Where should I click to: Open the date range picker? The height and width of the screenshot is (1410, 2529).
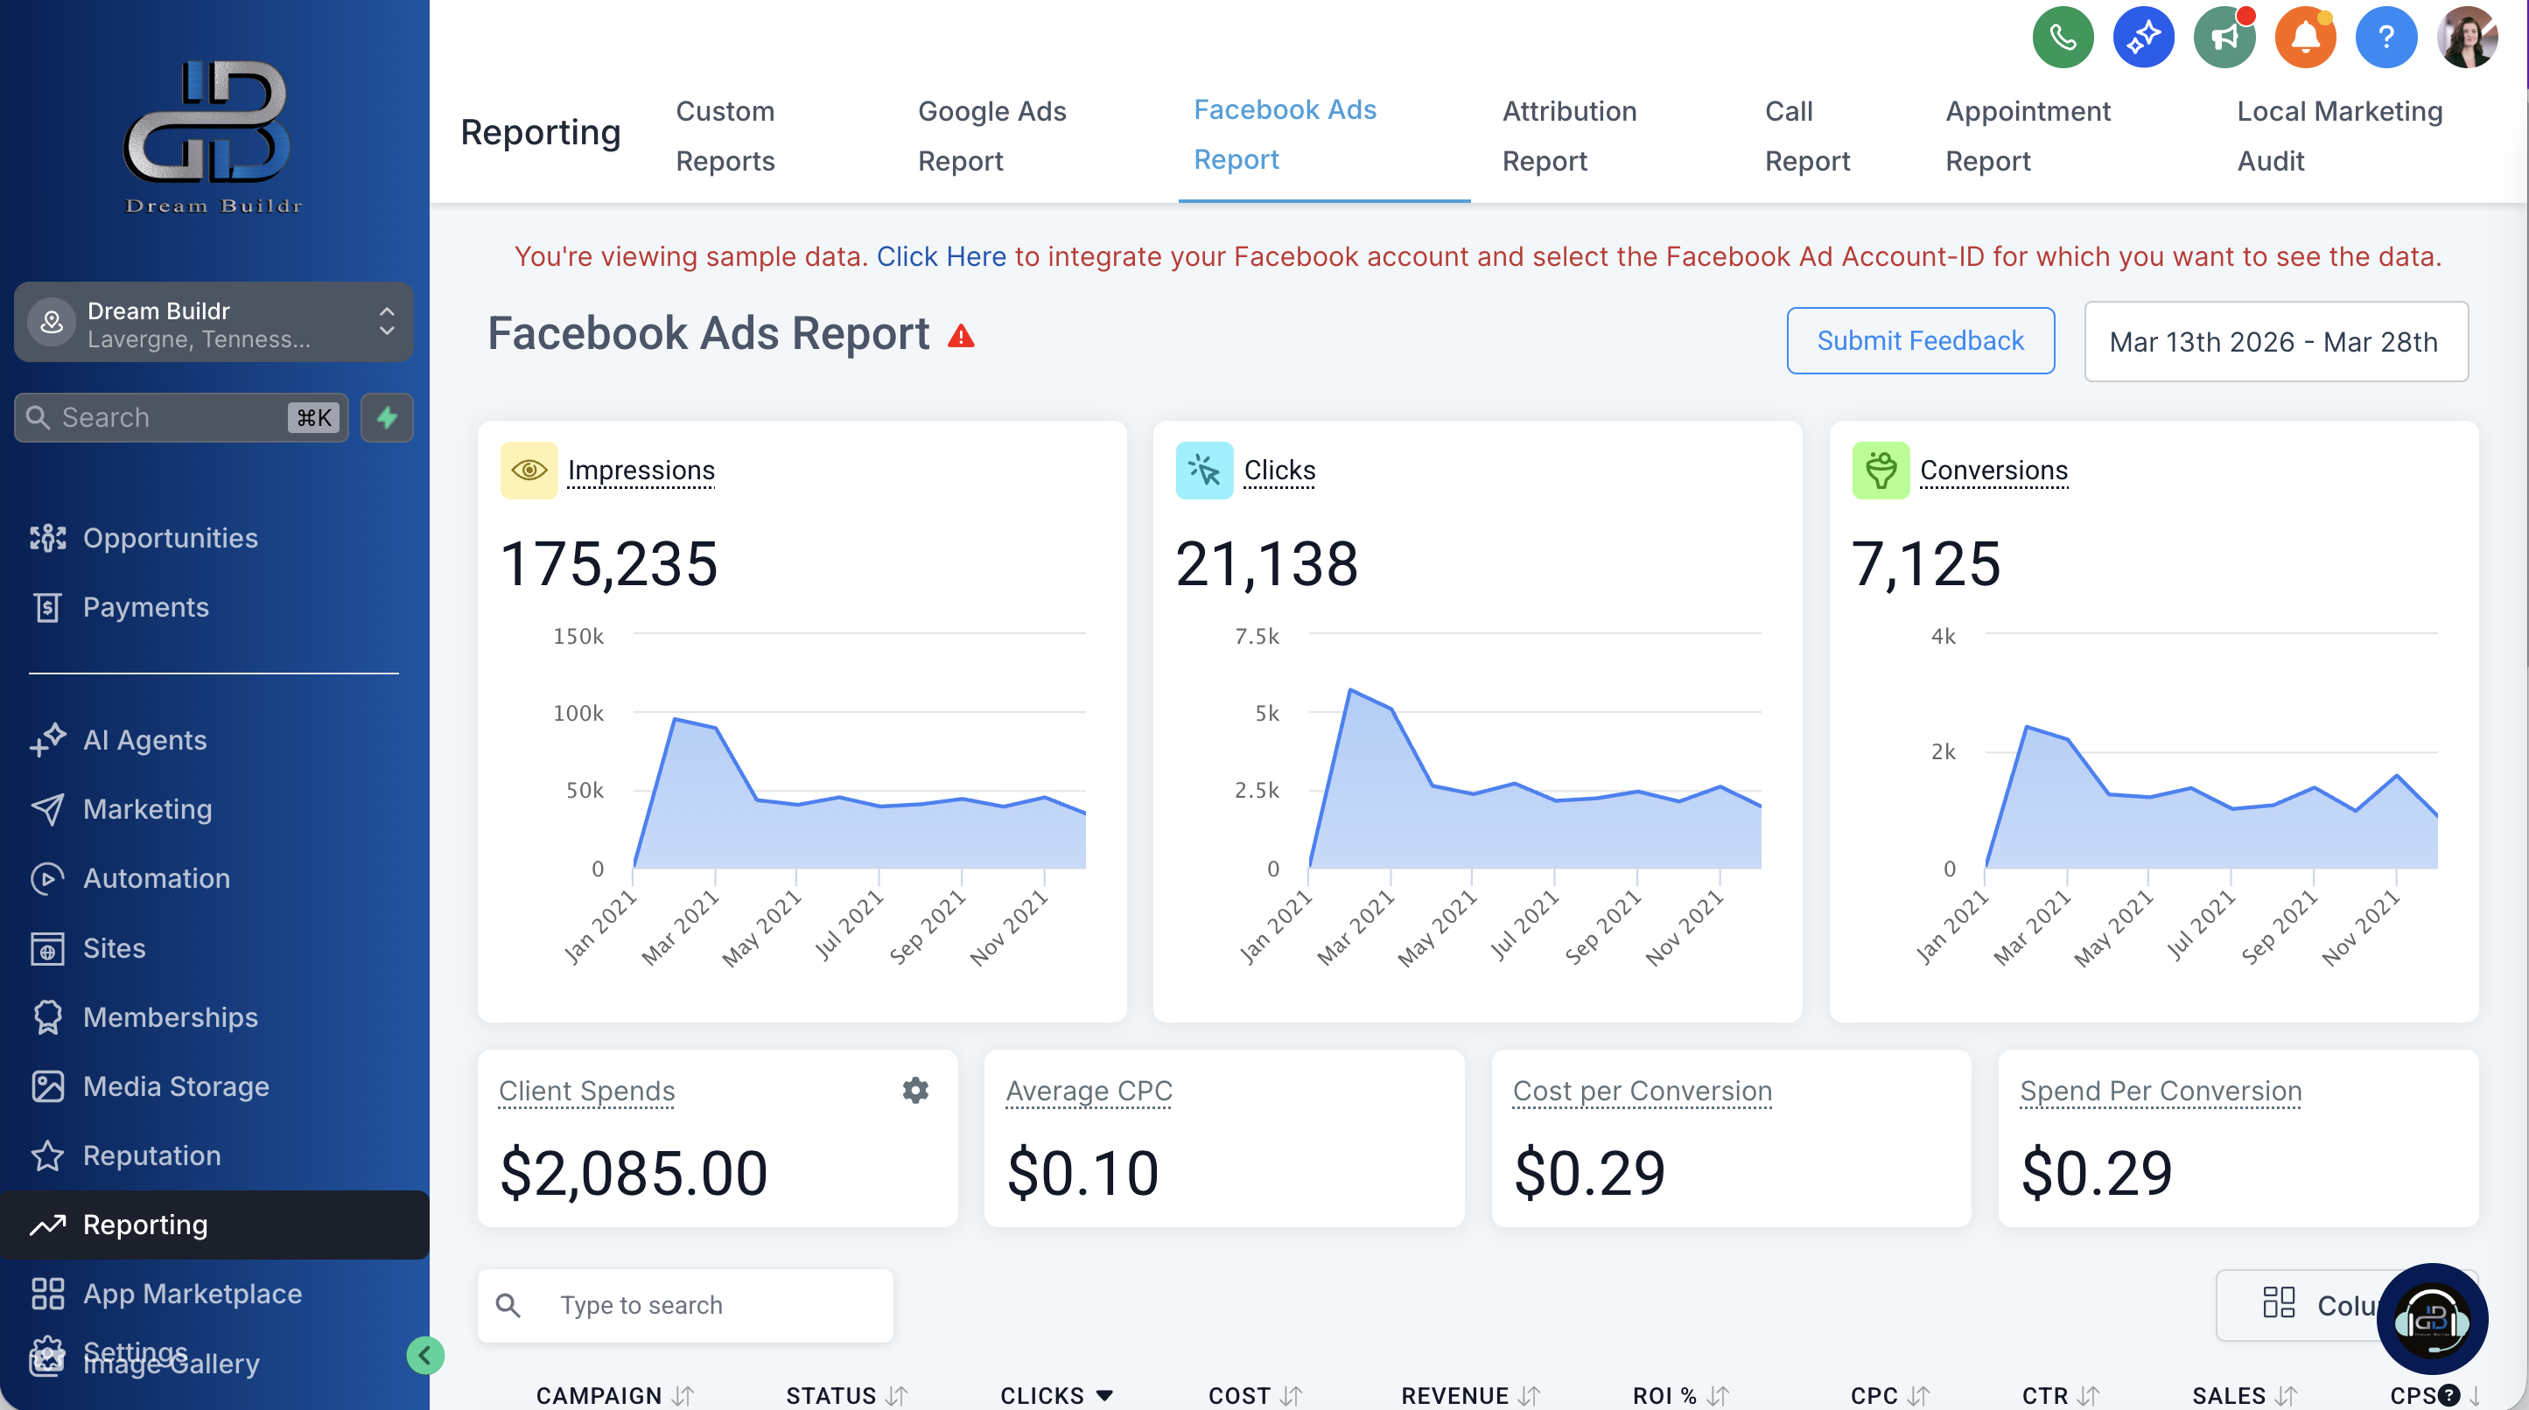[x=2274, y=341]
